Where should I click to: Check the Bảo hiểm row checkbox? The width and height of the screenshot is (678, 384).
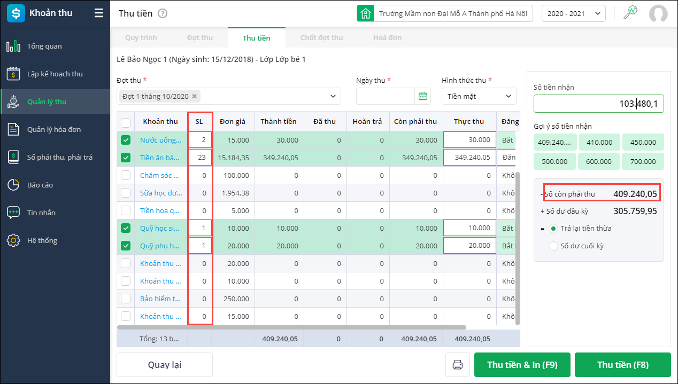(126, 299)
